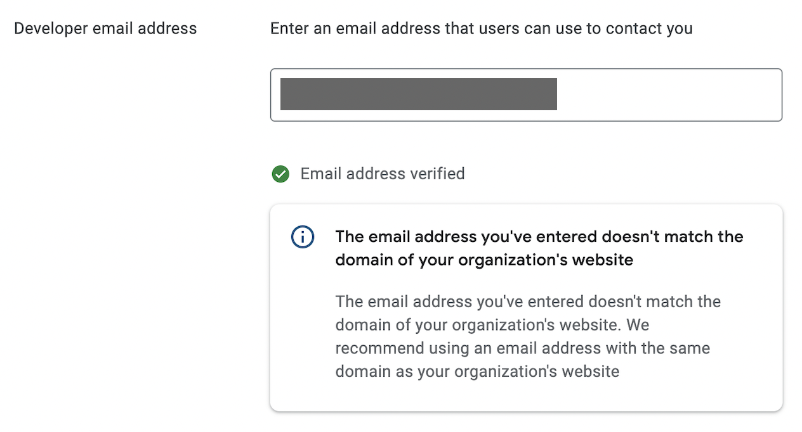Click the 'Email address verified' status text
The image size is (802, 432).
[x=383, y=174]
